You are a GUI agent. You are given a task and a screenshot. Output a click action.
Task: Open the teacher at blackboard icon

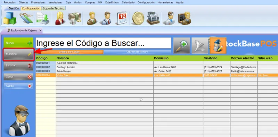[x=185, y=18]
